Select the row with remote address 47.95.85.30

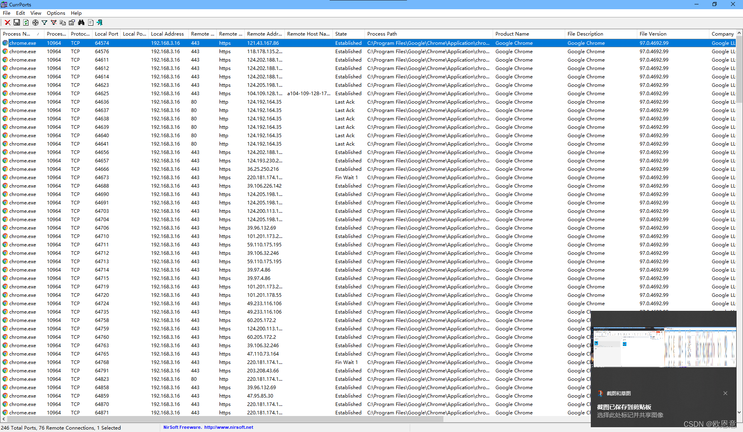(296, 396)
